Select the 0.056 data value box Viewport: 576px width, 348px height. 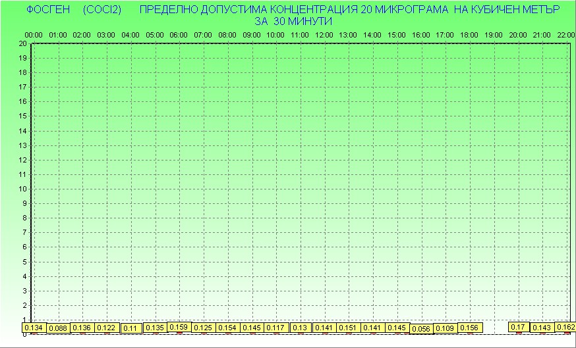coord(421,328)
